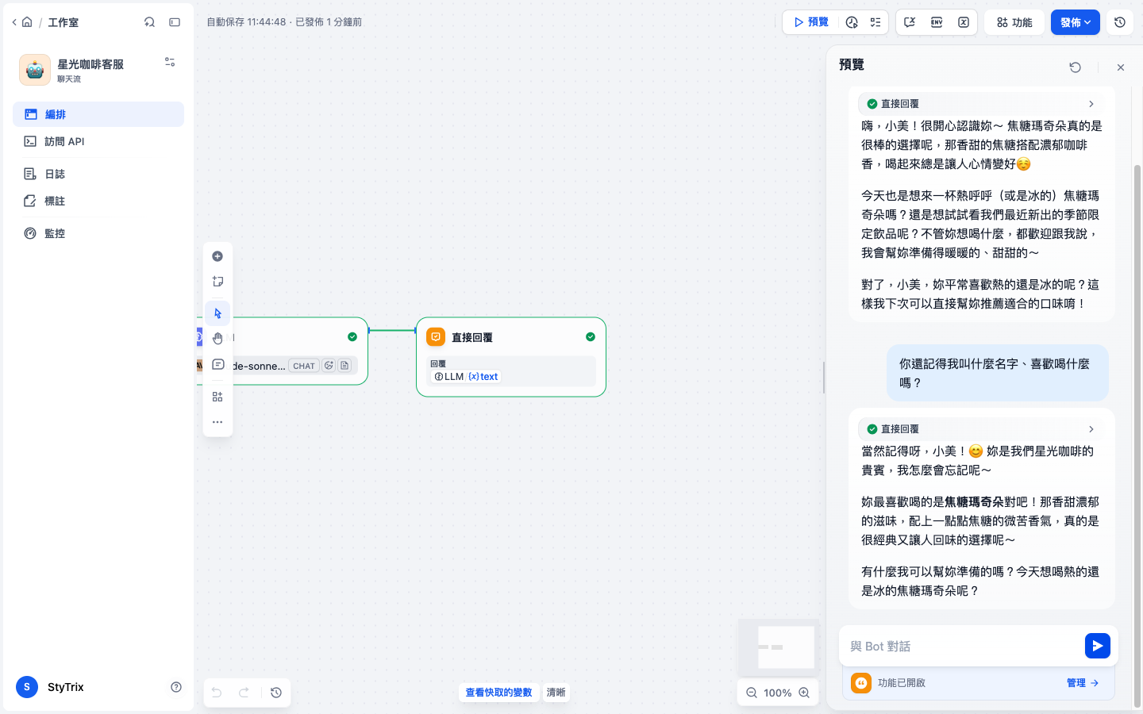
Task: Click the undo arrow at bottom
Action: pyautogui.click(x=217, y=693)
